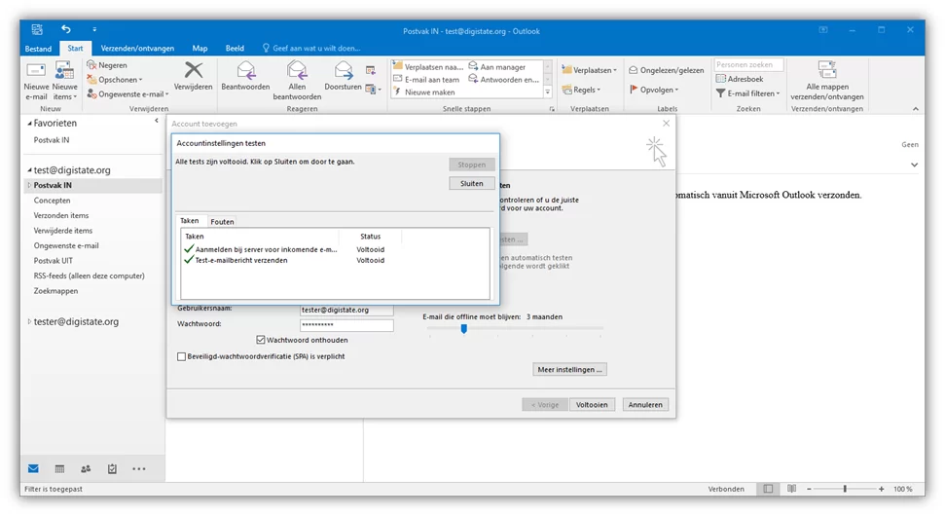Open the Beeld ribbon tab
The width and height of the screenshot is (945, 516).
[x=235, y=49]
